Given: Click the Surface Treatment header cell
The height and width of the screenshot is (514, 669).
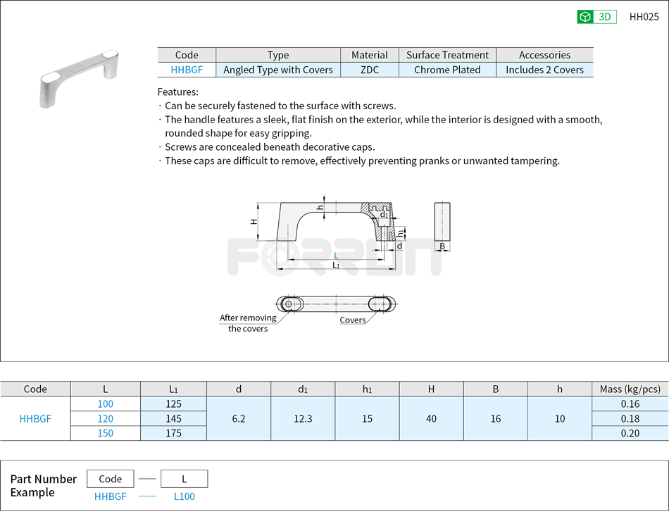Looking at the screenshot, I should point(447,55).
